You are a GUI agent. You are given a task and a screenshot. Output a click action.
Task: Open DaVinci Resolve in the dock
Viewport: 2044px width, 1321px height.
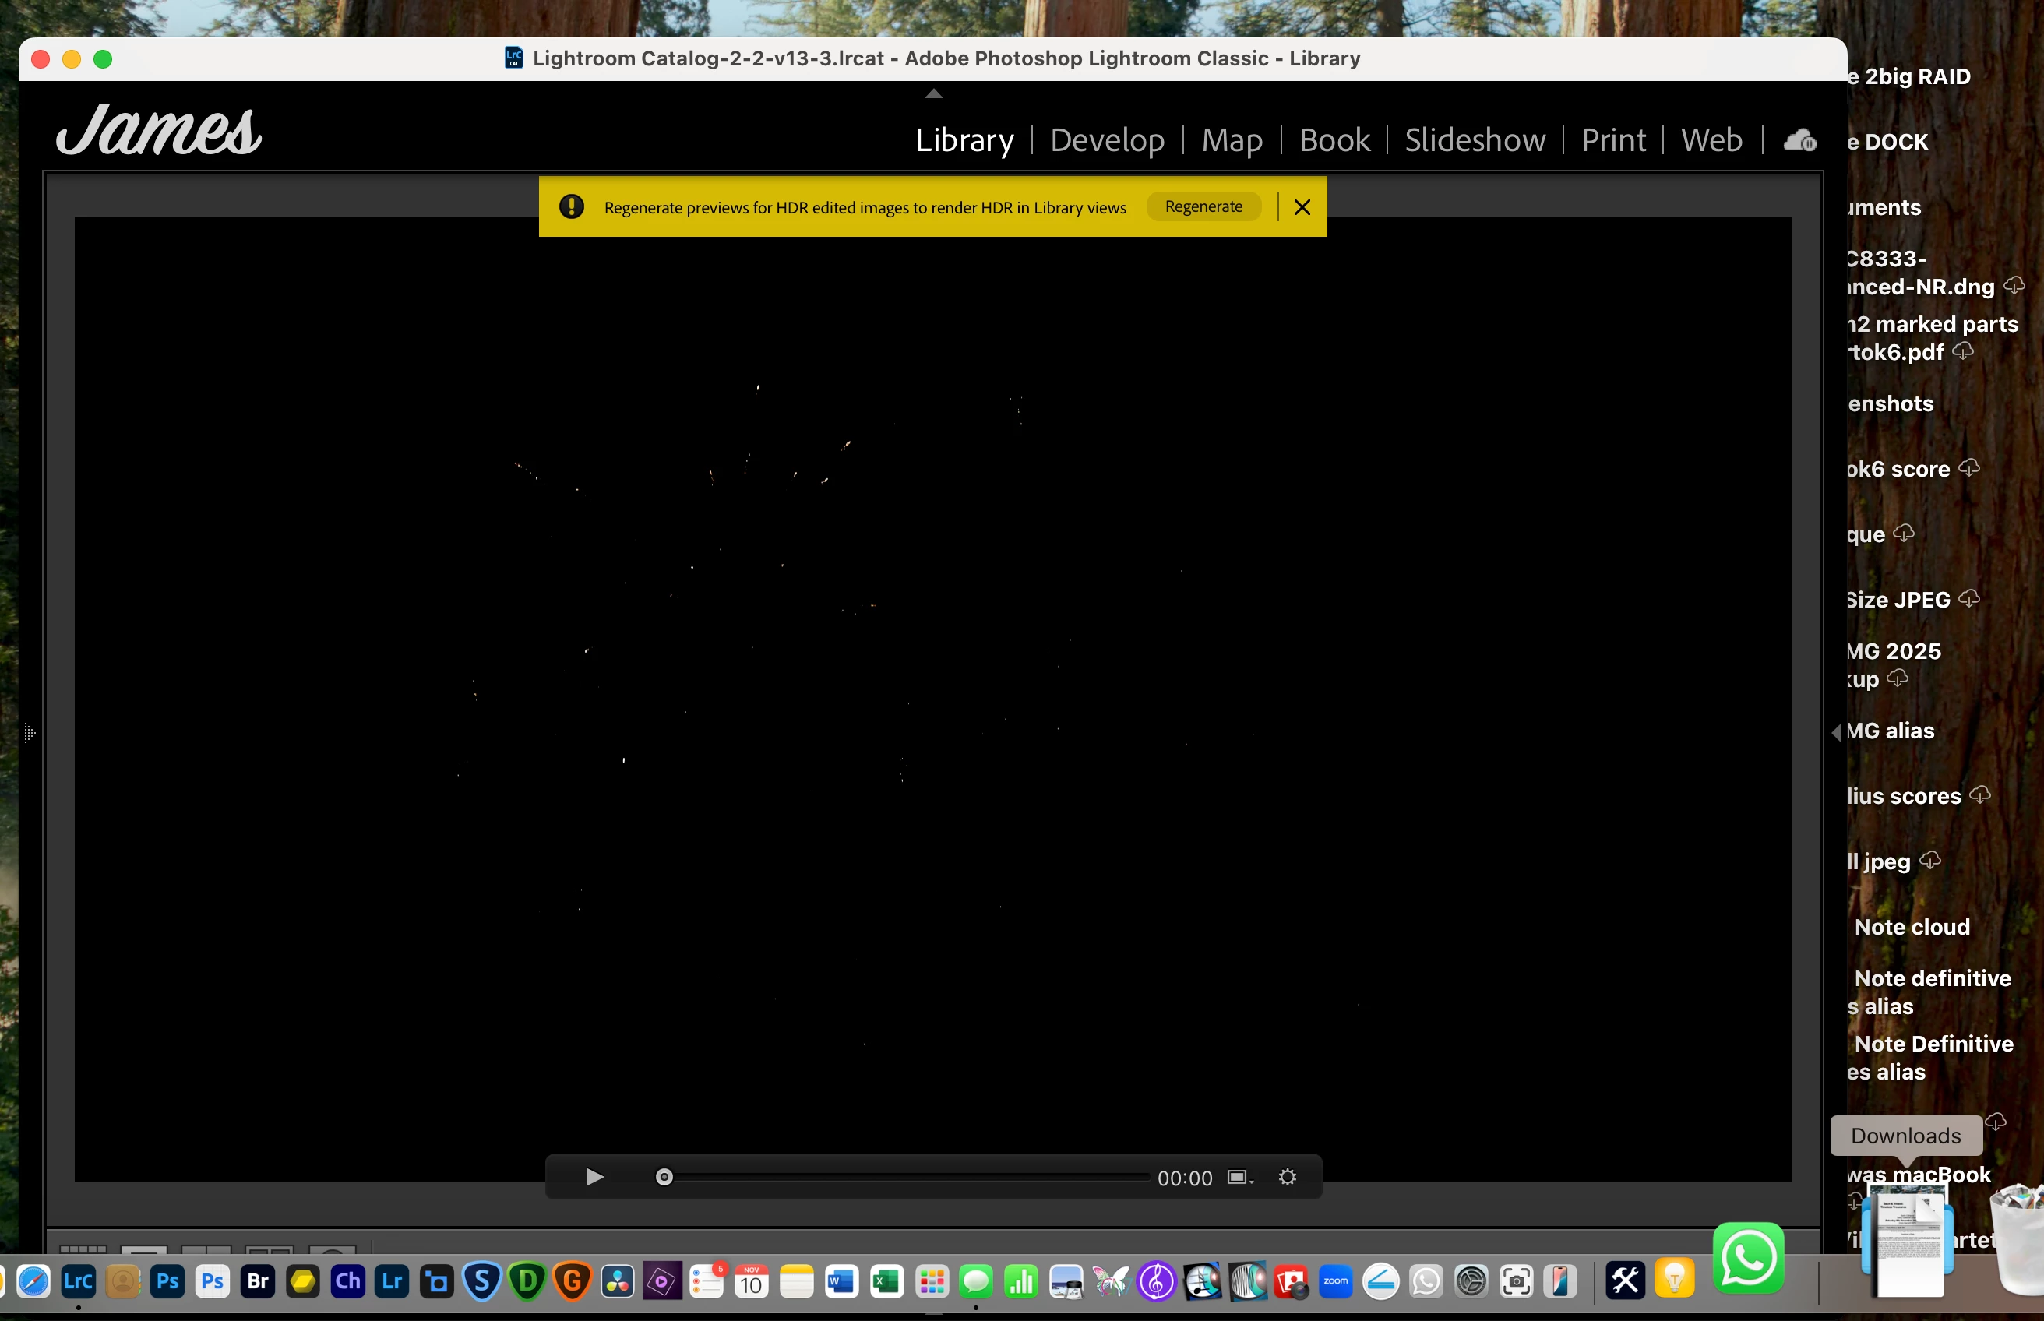point(617,1281)
